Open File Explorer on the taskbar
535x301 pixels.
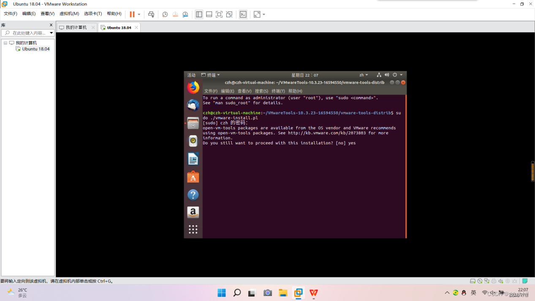(x=283, y=293)
